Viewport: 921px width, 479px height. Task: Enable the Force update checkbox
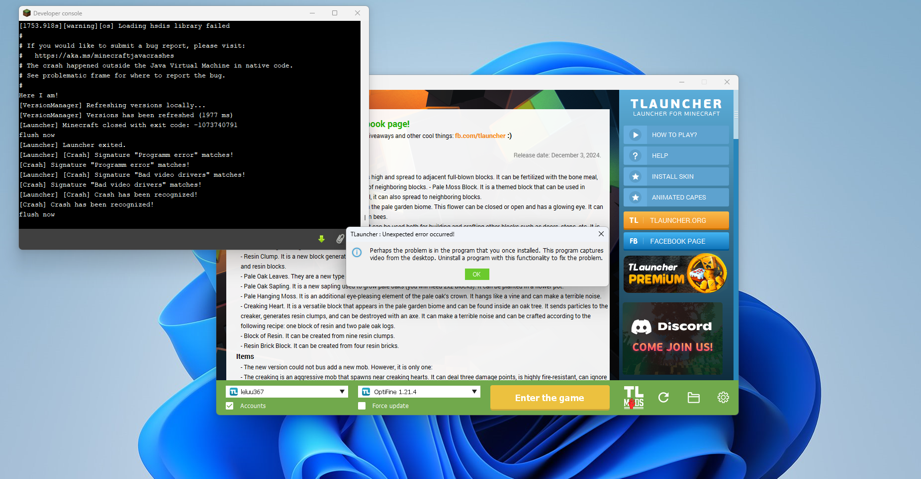(x=362, y=406)
